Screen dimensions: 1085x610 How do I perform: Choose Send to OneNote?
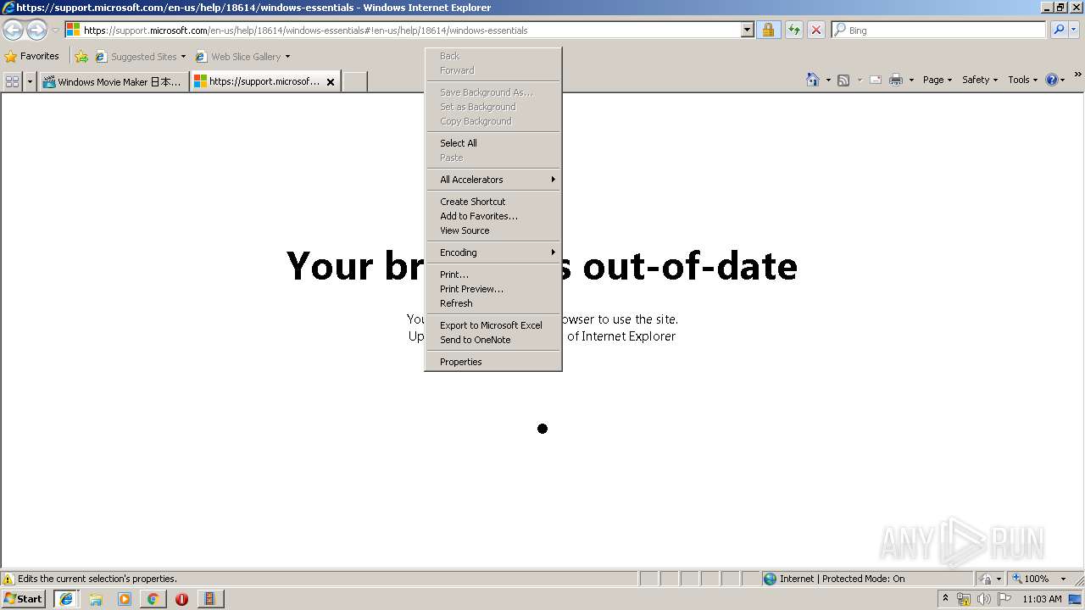point(493,340)
